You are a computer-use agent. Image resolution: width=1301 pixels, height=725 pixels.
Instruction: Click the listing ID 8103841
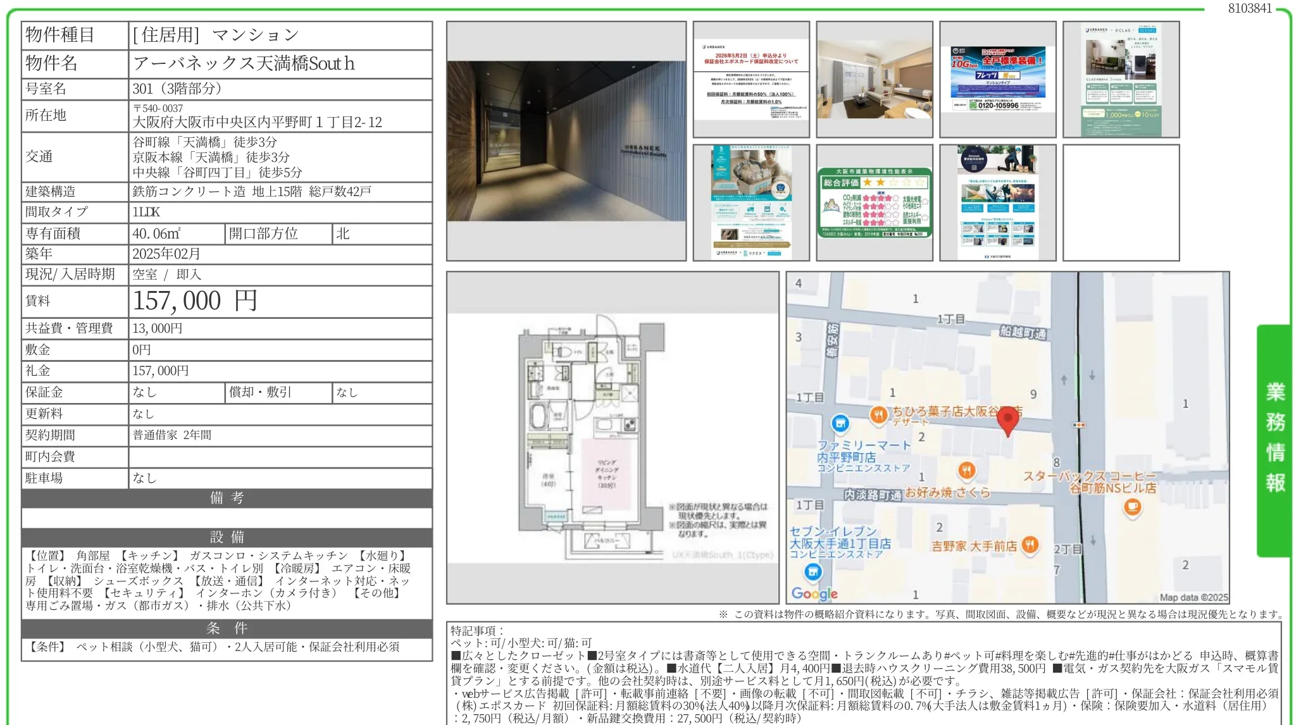(x=1250, y=8)
